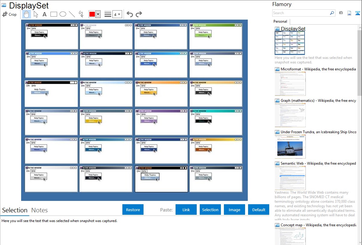Image resolution: width=362 pixels, height=245 pixels.
Task: Select the arrow pointer tool
Action: tap(36, 14)
